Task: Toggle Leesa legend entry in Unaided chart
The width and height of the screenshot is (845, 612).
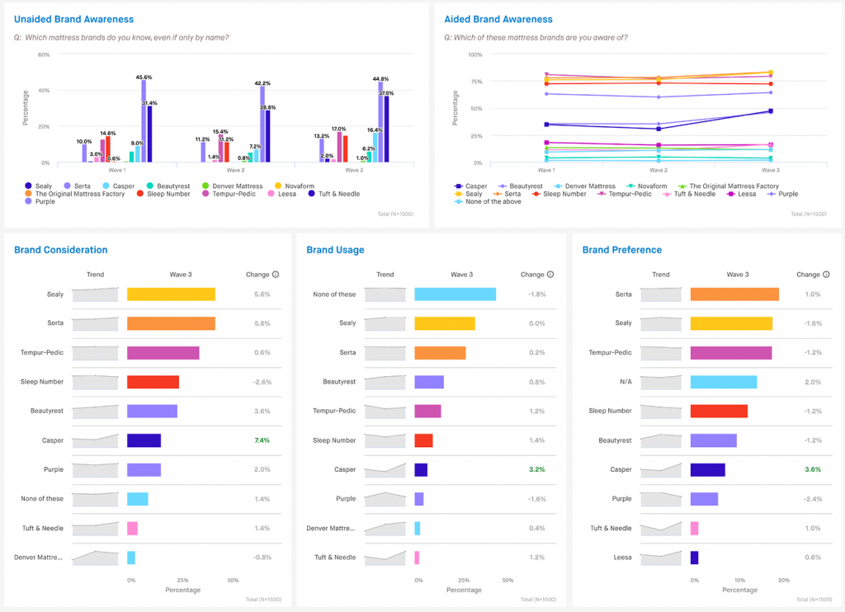Action: point(282,193)
